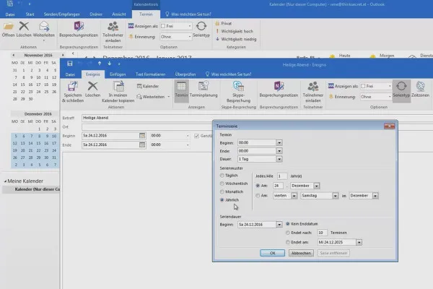433x289 pixels.
Task: Open the Samstag weekday dropdown
Action: [x=336, y=196]
